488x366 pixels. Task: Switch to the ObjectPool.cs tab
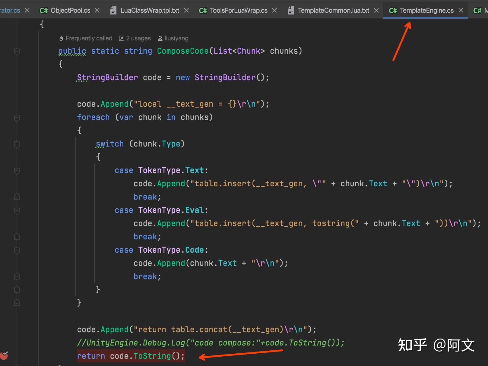tap(70, 11)
